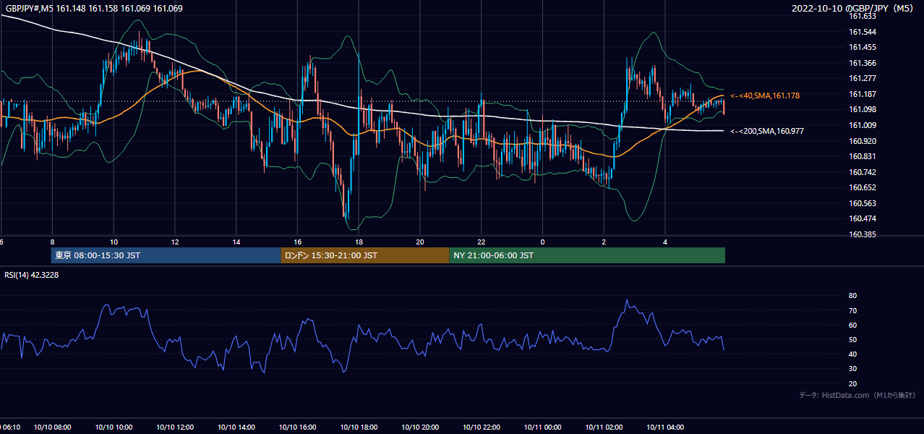Click price axis label 161.366

[863, 63]
